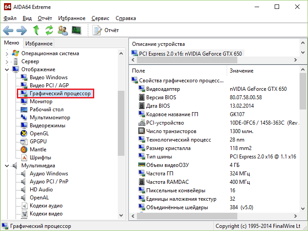This screenshot has width=308, height=231.
Task: Click the Mantle orange icon
Action: point(24,150)
